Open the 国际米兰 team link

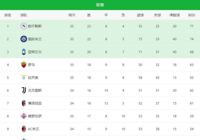coord(35,39)
